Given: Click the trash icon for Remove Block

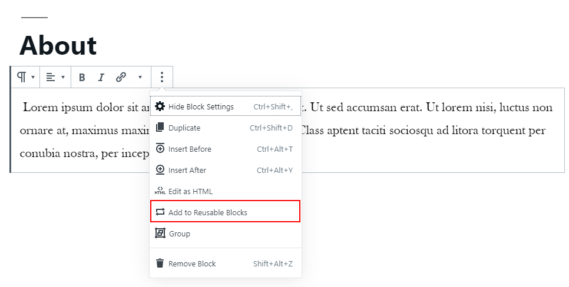Looking at the screenshot, I should pyautogui.click(x=160, y=263).
